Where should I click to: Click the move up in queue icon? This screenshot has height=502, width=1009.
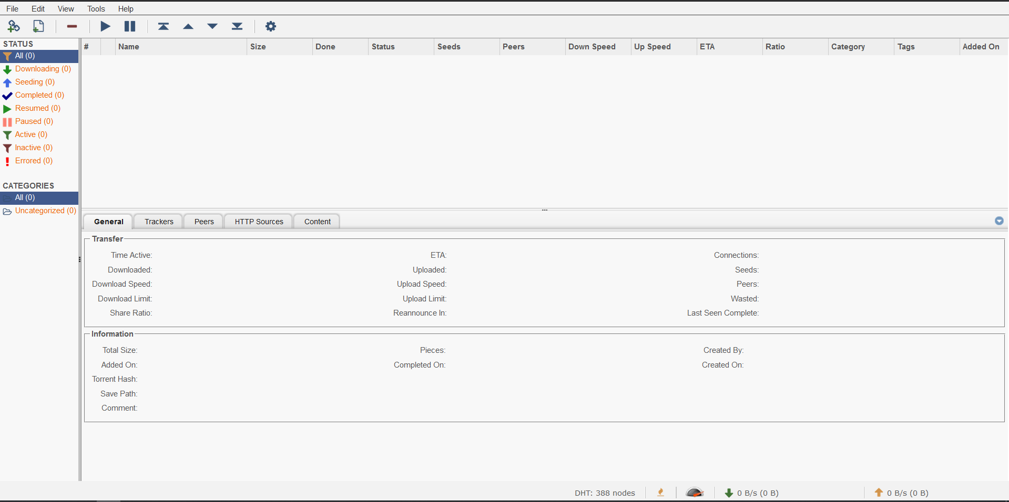coord(188,26)
